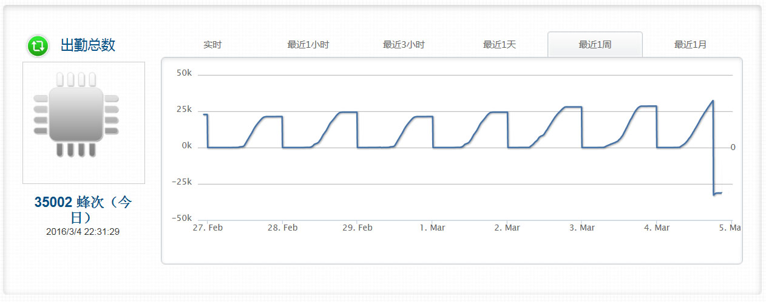
Task: Select the 最近1小时 tab
Action: click(308, 45)
